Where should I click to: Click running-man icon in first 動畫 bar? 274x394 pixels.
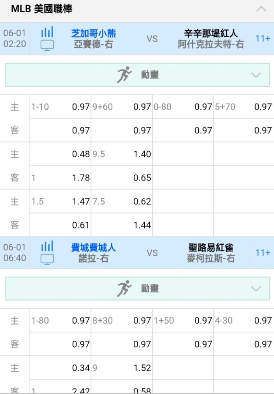click(124, 74)
